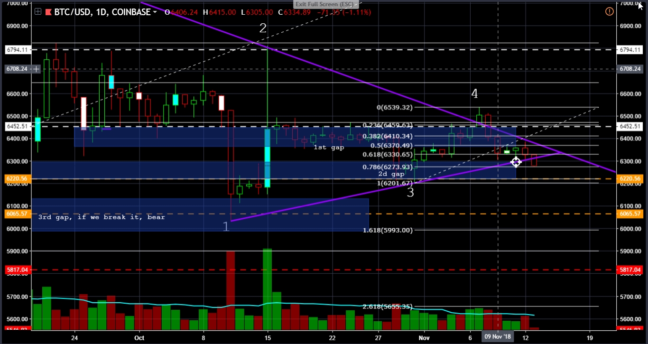Click the Nov label on time axis
Image resolution: width=648 pixels, height=344 pixels.
pyautogui.click(x=424, y=338)
